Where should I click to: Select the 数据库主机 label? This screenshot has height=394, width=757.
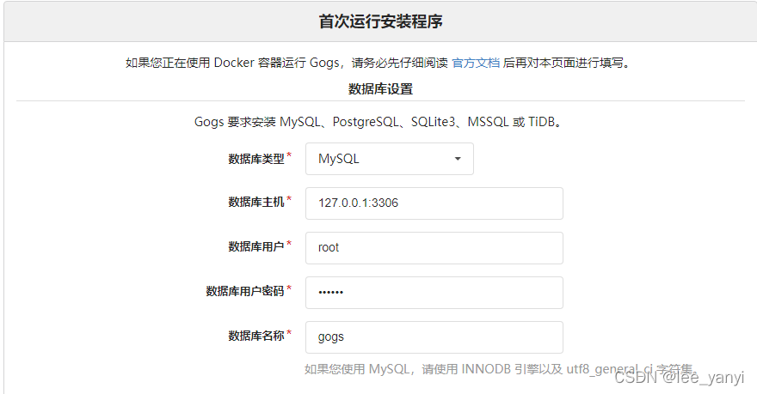point(255,203)
